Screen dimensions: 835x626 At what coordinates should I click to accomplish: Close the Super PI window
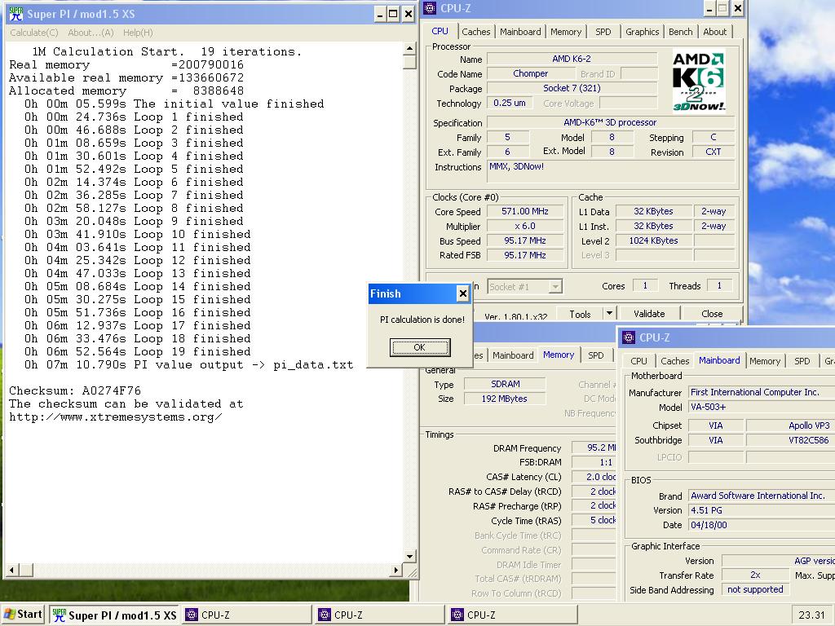coord(408,14)
